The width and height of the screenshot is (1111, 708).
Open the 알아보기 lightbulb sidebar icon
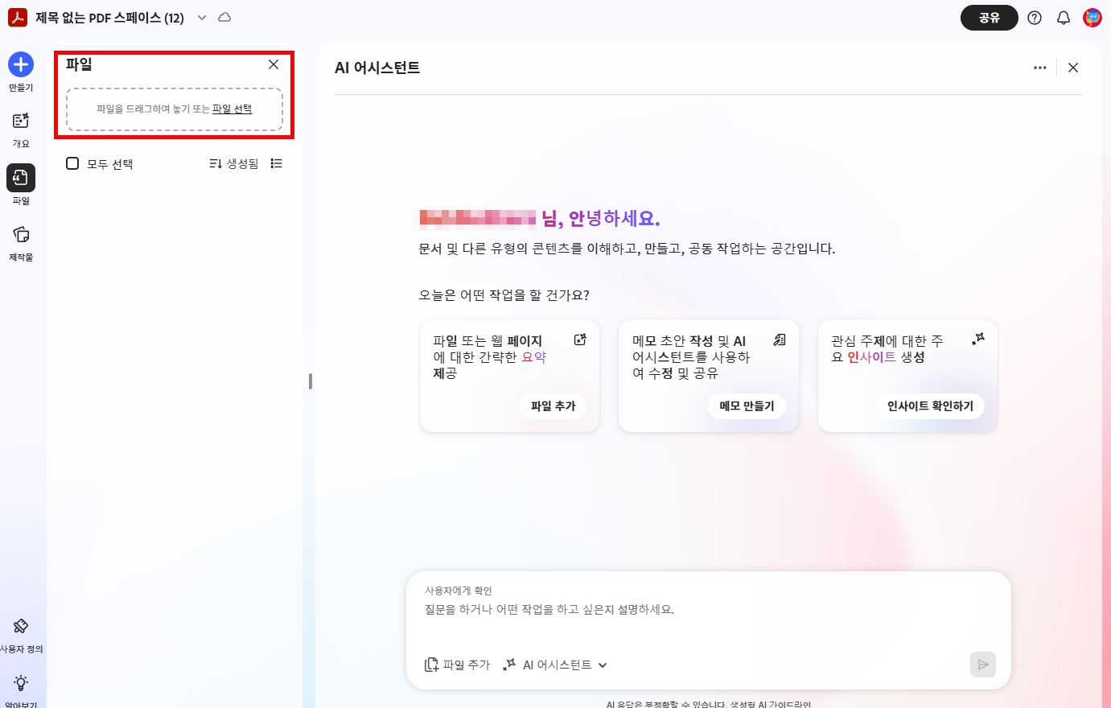(x=21, y=683)
